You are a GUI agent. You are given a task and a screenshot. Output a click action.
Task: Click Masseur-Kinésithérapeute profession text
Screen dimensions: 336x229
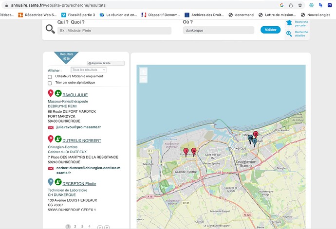click(x=68, y=101)
